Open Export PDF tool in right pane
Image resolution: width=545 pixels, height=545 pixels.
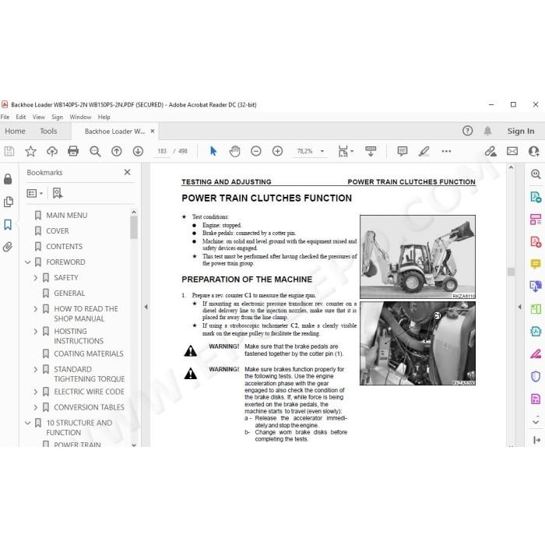(536, 197)
